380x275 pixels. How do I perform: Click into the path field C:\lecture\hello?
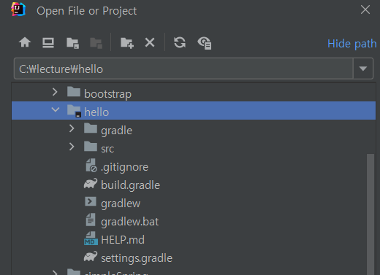click(x=183, y=69)
